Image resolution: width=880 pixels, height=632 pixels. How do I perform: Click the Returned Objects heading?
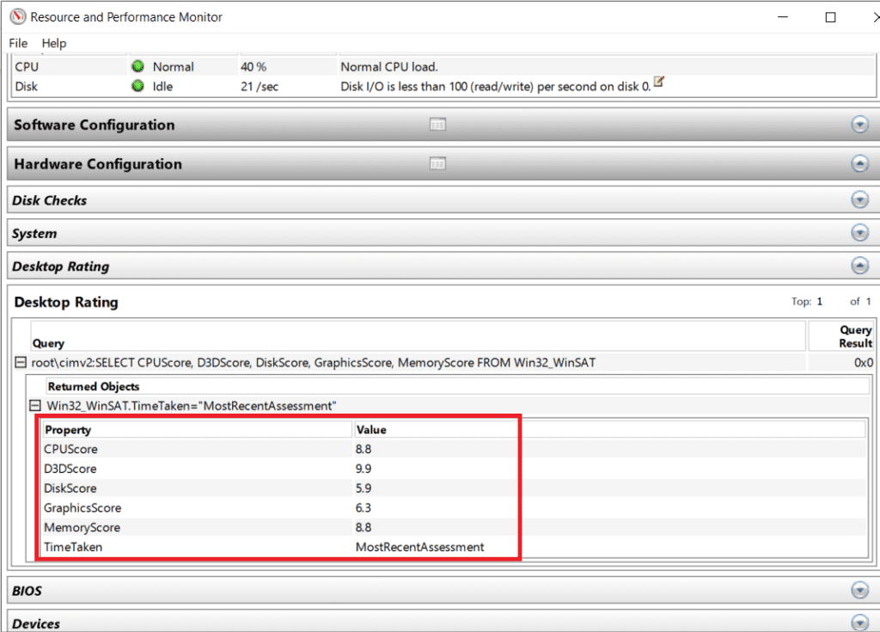[x=93, y=386]
